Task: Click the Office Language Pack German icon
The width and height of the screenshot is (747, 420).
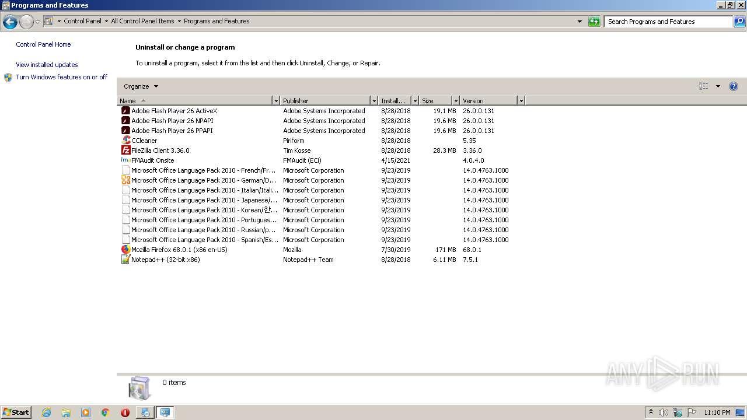Action: (x=125, y=180)
